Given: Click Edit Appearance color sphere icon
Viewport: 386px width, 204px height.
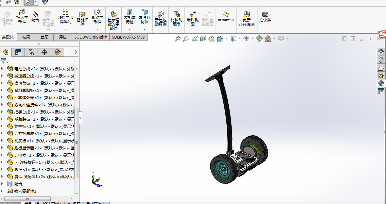Looking at the screenshot, I should click(x=259, y=39).
